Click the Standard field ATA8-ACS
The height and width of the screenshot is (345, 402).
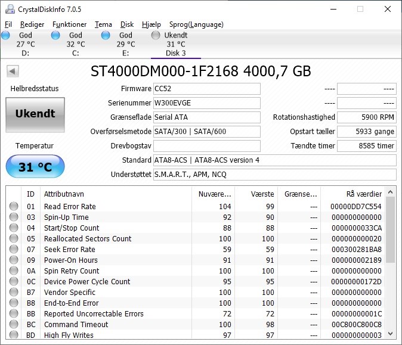tap(275, 160)
